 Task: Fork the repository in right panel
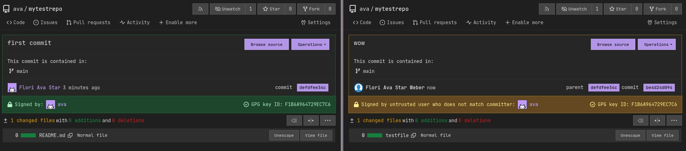pos(658,9)
